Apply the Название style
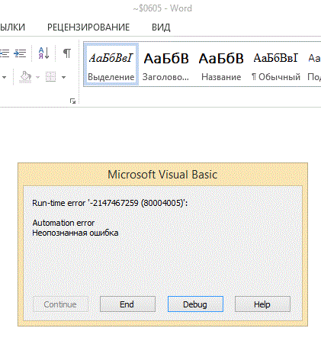Screen dimensions: 321x341 click(221, 64)
